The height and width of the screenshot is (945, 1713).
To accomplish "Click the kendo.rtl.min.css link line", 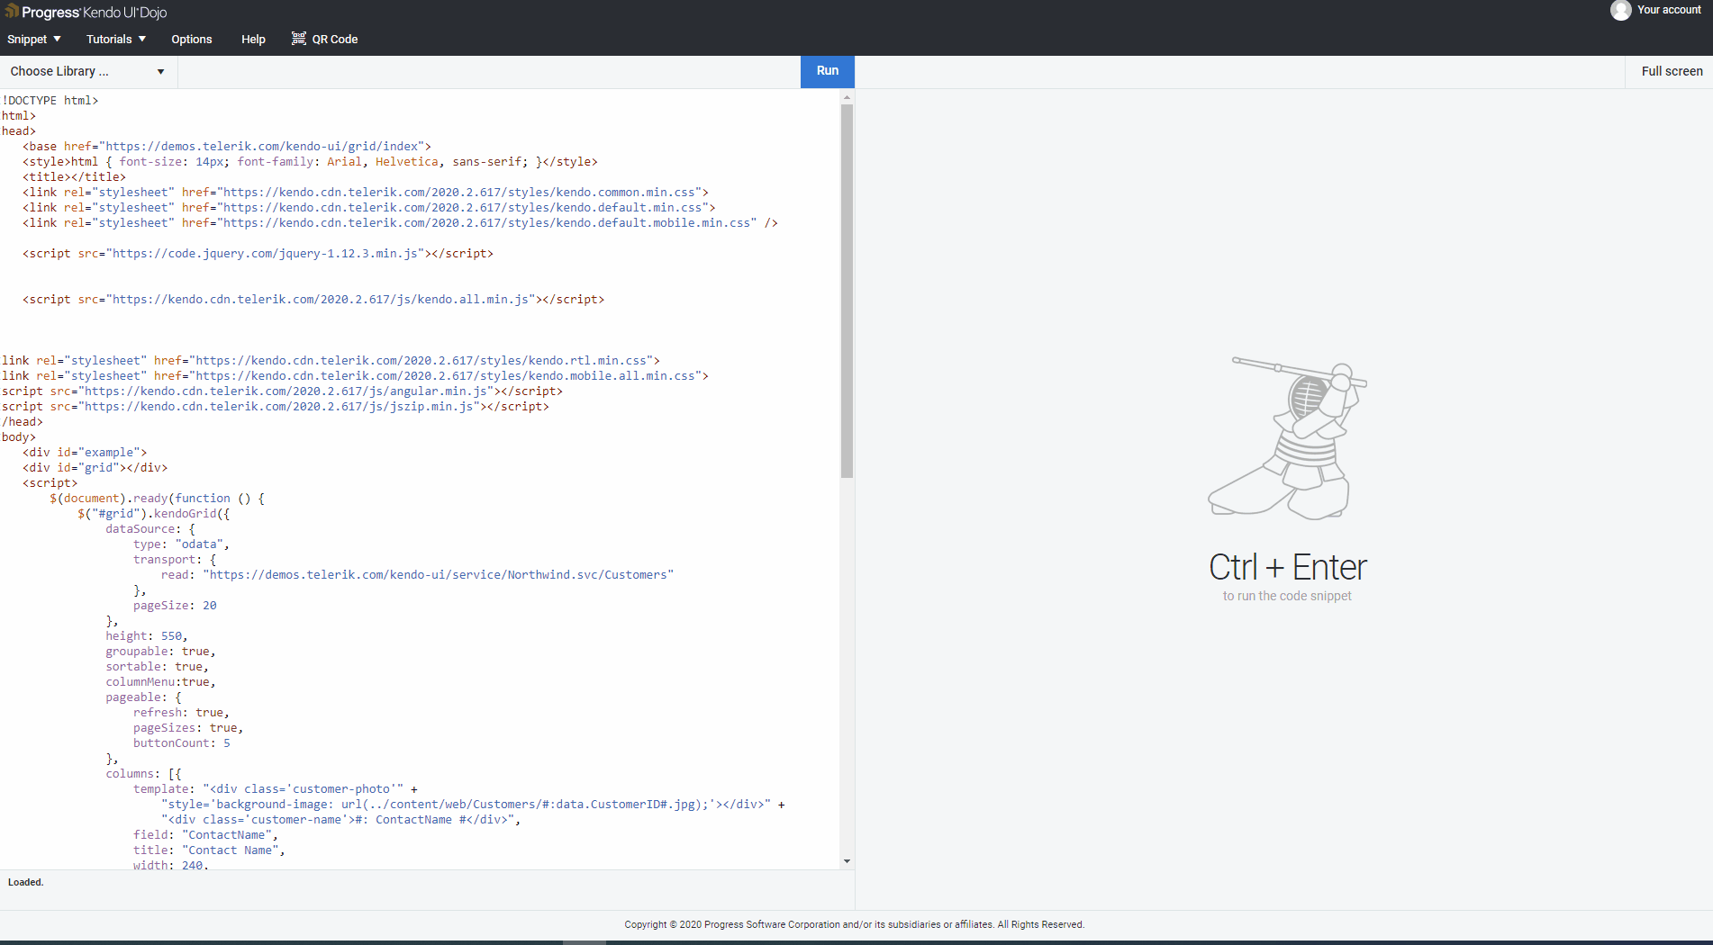I will tap(331, 361).
